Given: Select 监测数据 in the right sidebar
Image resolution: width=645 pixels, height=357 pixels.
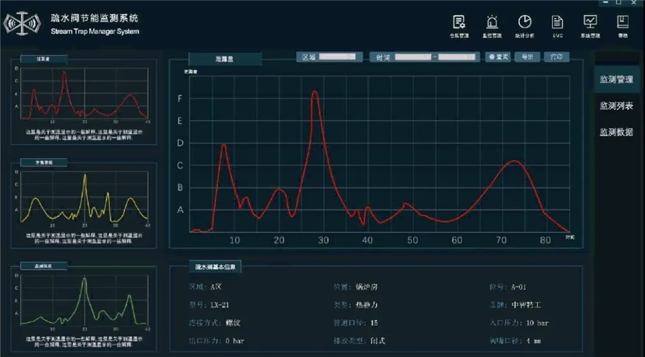Looking at the screenshot, I should [616, 132].
